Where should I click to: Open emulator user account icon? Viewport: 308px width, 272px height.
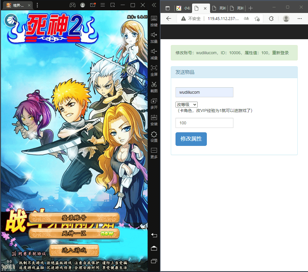(83, 5)
